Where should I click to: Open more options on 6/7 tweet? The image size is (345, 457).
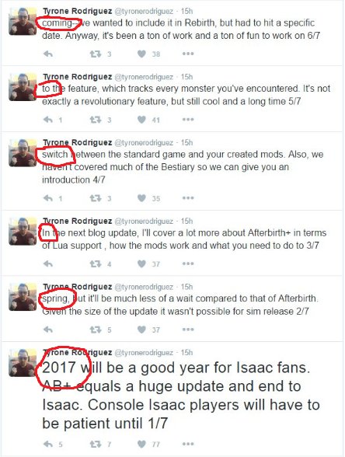click(x=188, y=54)
